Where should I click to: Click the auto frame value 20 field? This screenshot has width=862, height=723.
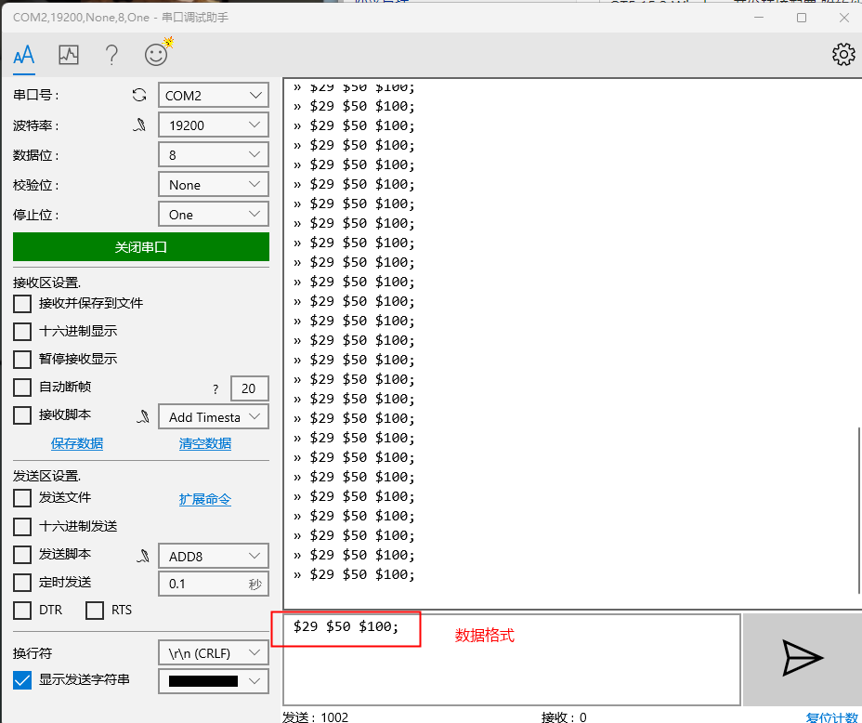tap(249, 388)
